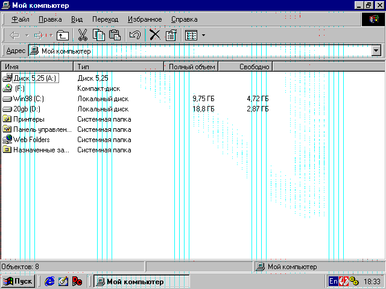Click the red quick launch icon
Screen dimensions: 386x289
[77, 281]
